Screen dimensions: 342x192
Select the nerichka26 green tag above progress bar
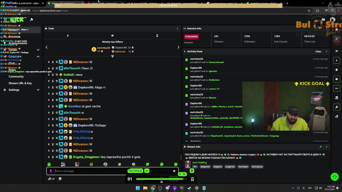[x=135, y=171]
